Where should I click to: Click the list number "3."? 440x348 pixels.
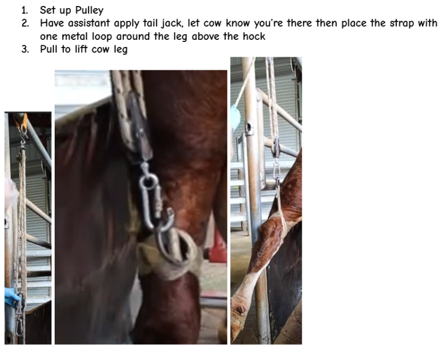[25, 49]
